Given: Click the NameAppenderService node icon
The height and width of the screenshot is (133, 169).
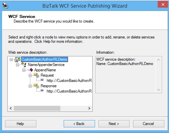Looking at the screenshot, I should point(24,65).
